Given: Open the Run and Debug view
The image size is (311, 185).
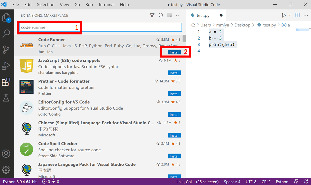Looking at the screenshot, I should pos(6,66).
